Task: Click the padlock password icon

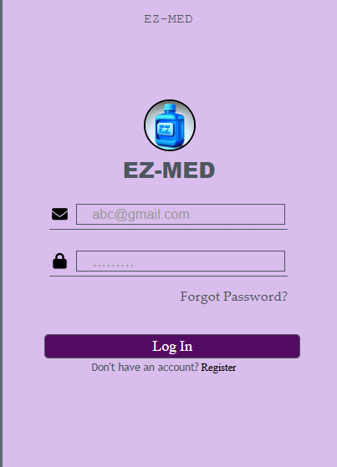Action: (59, 261)
